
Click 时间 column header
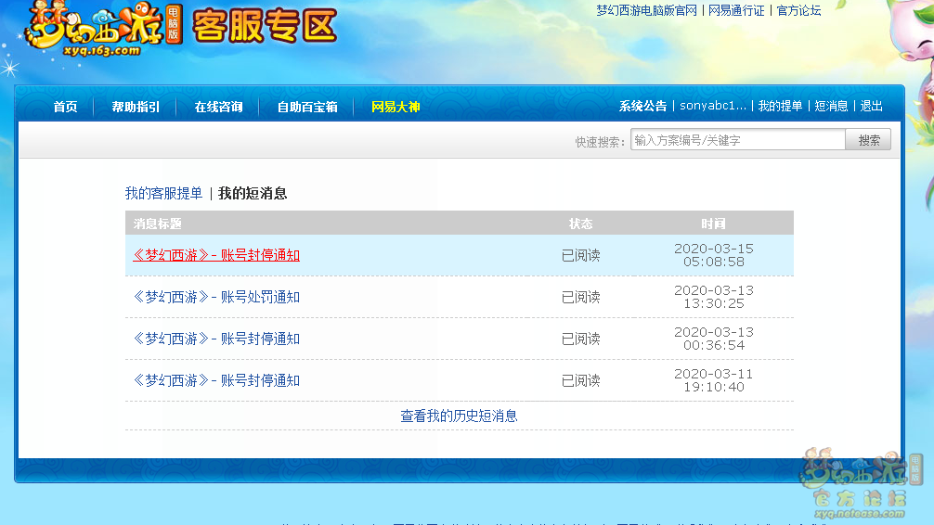[x=714, y=224]
